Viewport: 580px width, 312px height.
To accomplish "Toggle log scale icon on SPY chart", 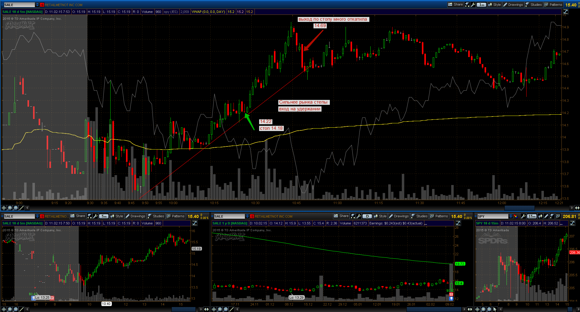I will [573, 223].
